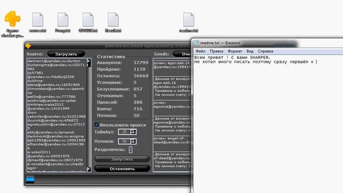This screenshot has width=343, height=193.
Task: Open the Results.txt desktop file
Action: coord(113,20)
